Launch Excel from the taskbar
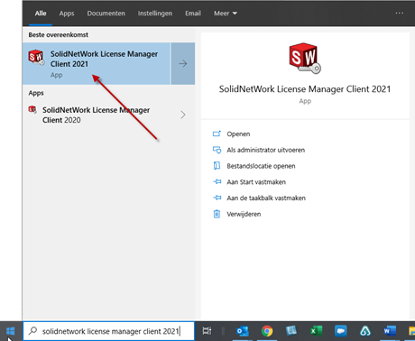The image size is (415, 341). click(x=316, y=331)
